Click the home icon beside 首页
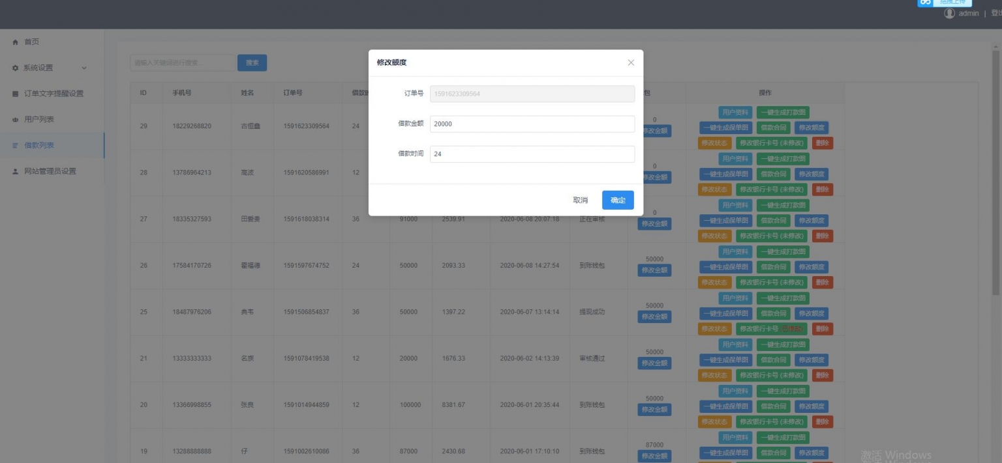This screenshot has height=463, width=1002. coord(16,42)
